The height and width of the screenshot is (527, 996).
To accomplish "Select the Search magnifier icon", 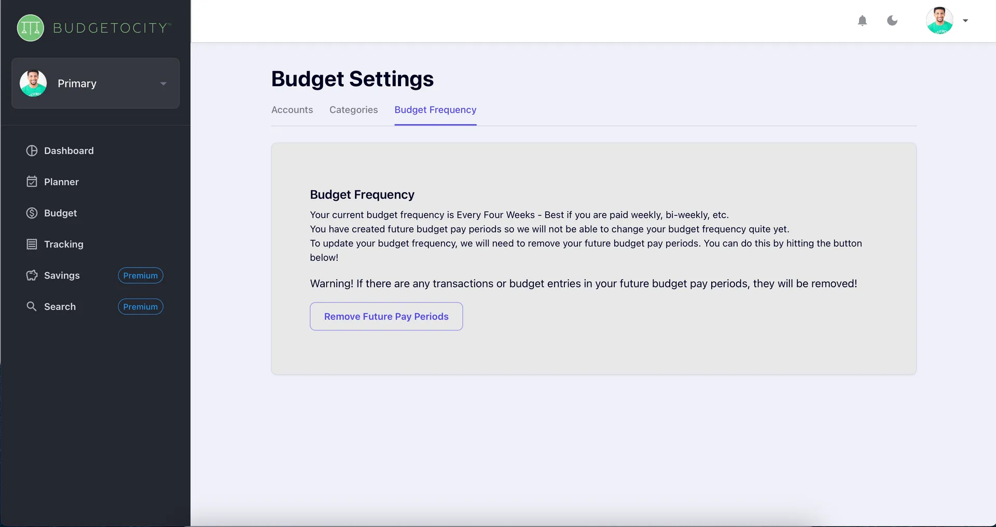I will click(x=32, y=306).
